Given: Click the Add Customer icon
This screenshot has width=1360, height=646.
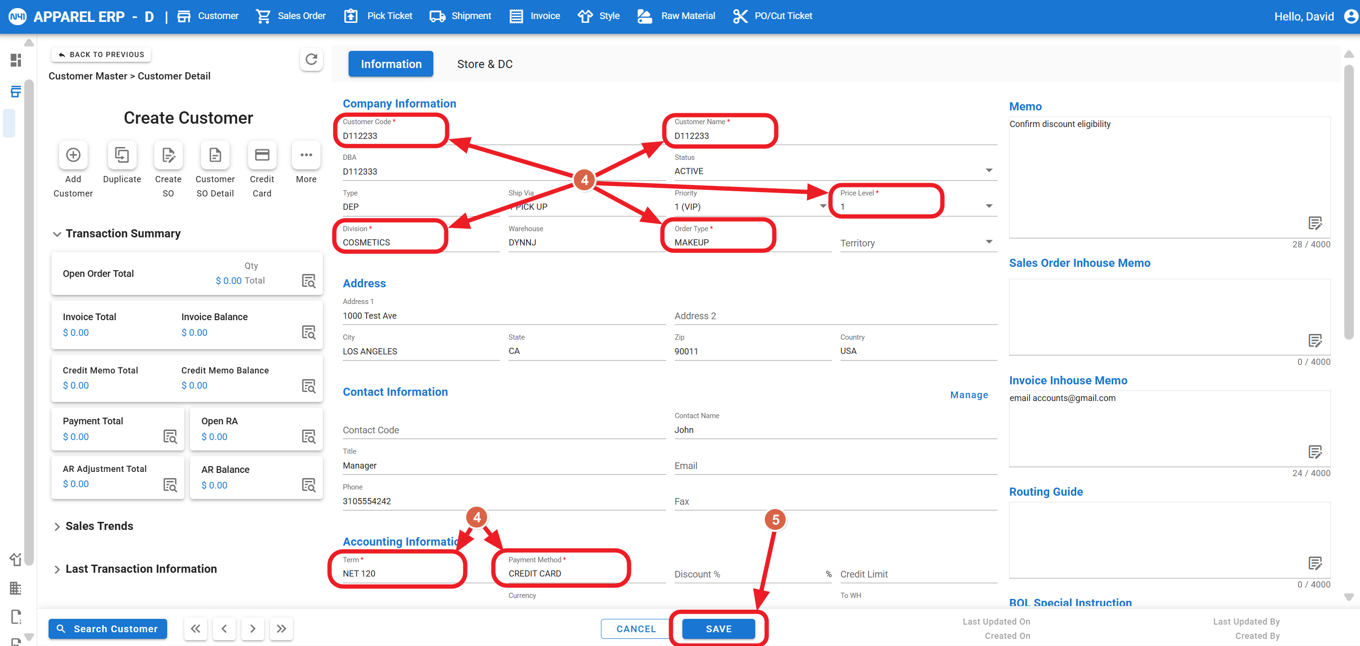Looking at the screenshot, I should (73, 155).
